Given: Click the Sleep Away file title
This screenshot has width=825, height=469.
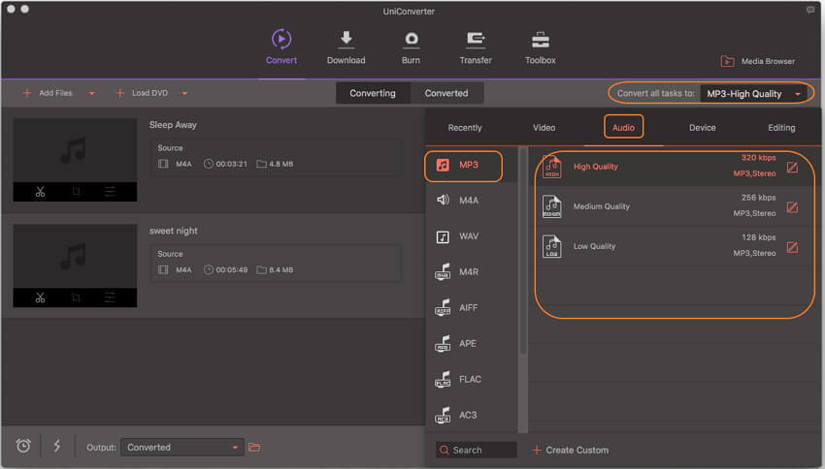Looking at the screenshot, I should click(x=173, y=125).
